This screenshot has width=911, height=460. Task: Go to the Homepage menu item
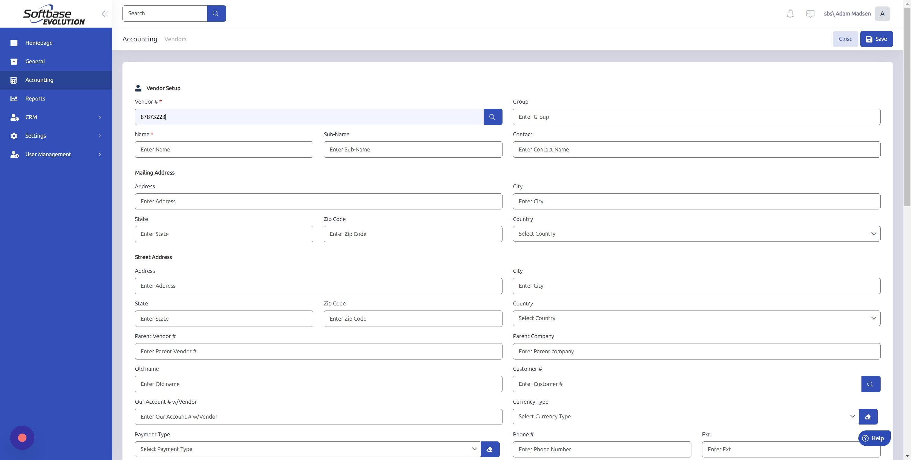39,43
